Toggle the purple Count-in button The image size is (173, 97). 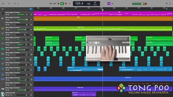[x=109, y=4]
